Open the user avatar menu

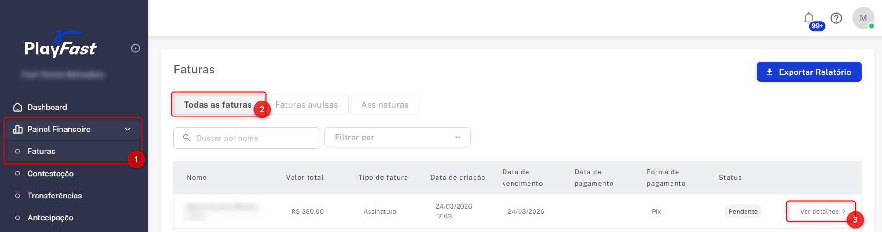pos(863,18)
